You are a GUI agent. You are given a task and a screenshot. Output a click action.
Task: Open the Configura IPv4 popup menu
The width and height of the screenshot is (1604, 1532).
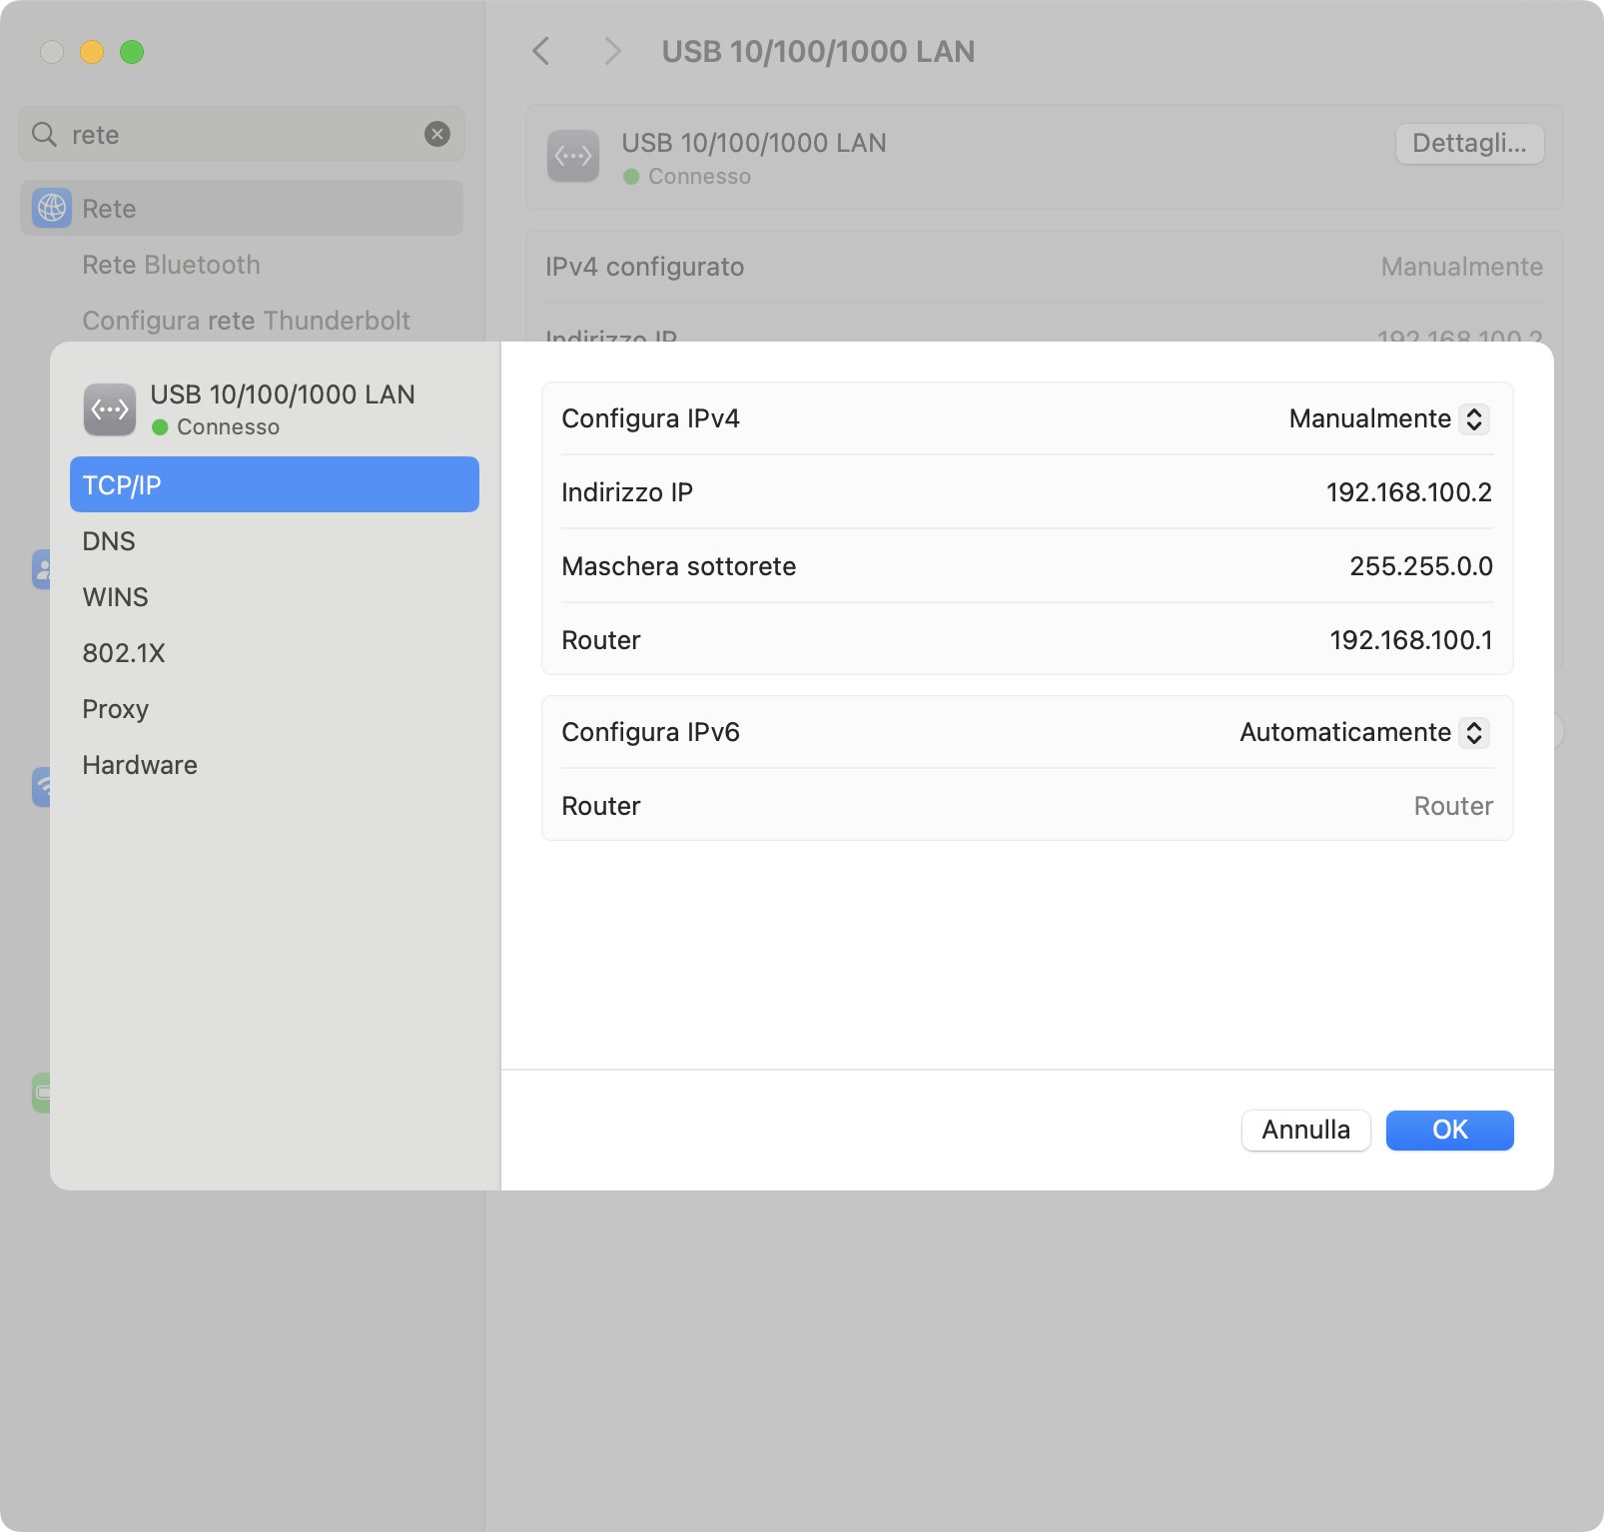(x=1388, y=418)
